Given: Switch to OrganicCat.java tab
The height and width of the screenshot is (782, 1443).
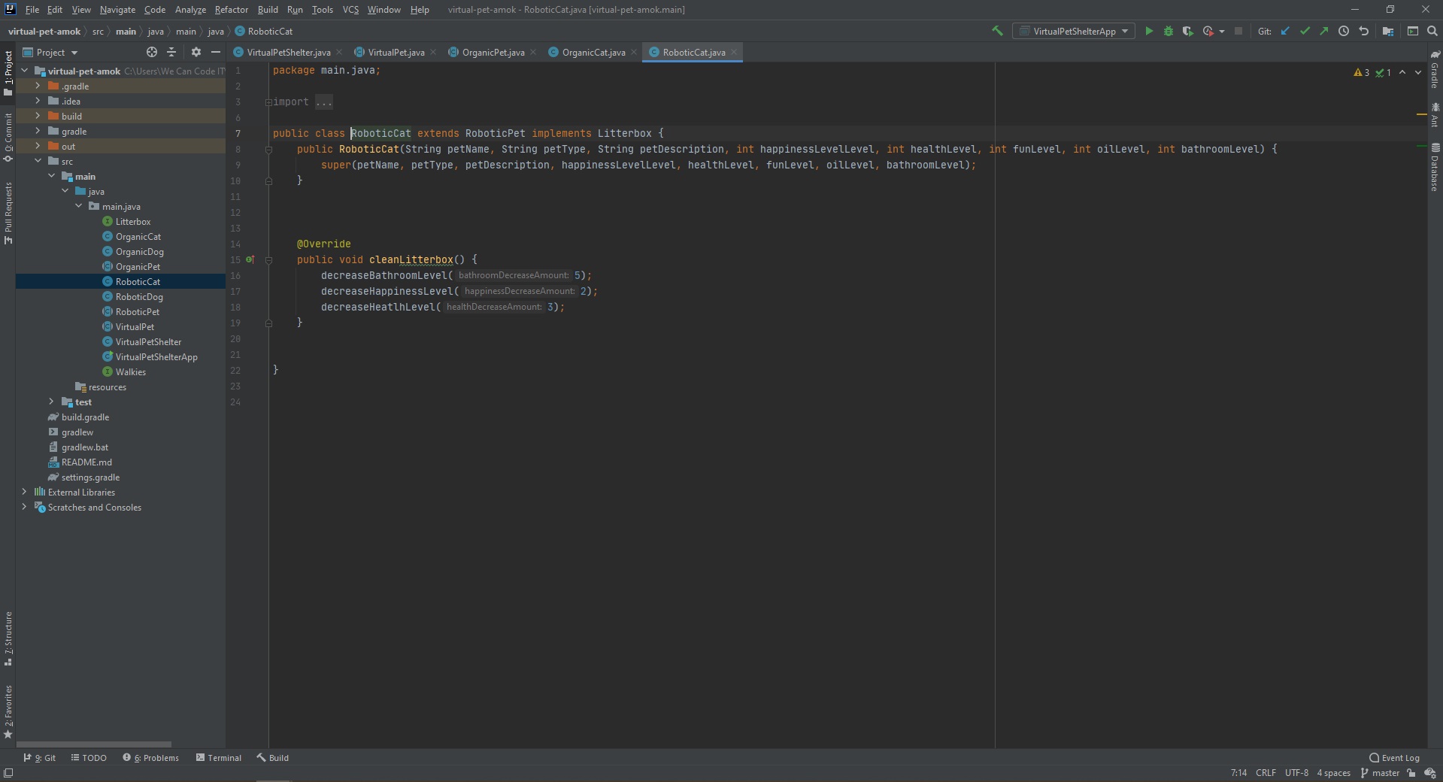Looking at the screenshot, I should (x=593, y=52).
